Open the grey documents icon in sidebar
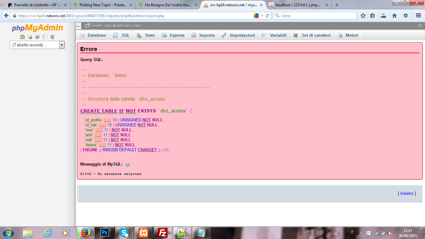 (45, 37)
